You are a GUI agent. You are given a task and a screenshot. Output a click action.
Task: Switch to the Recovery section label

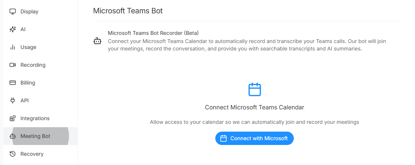click(x=32, y=154)
